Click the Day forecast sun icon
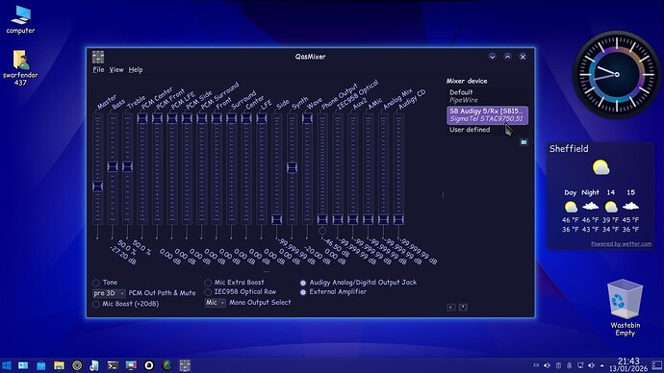 point(571,207)
